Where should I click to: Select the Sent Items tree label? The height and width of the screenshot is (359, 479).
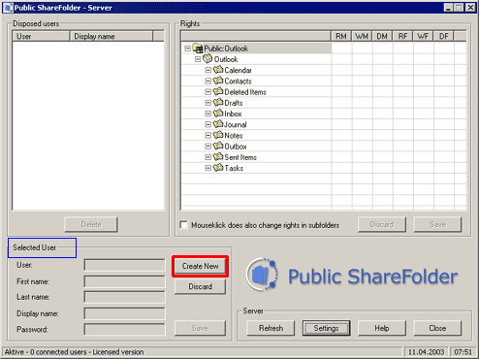240,157
